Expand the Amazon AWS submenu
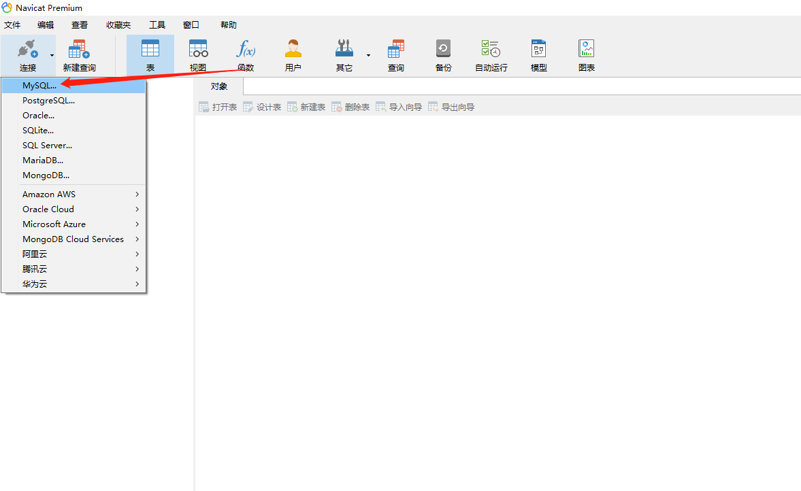 (80, 194)
